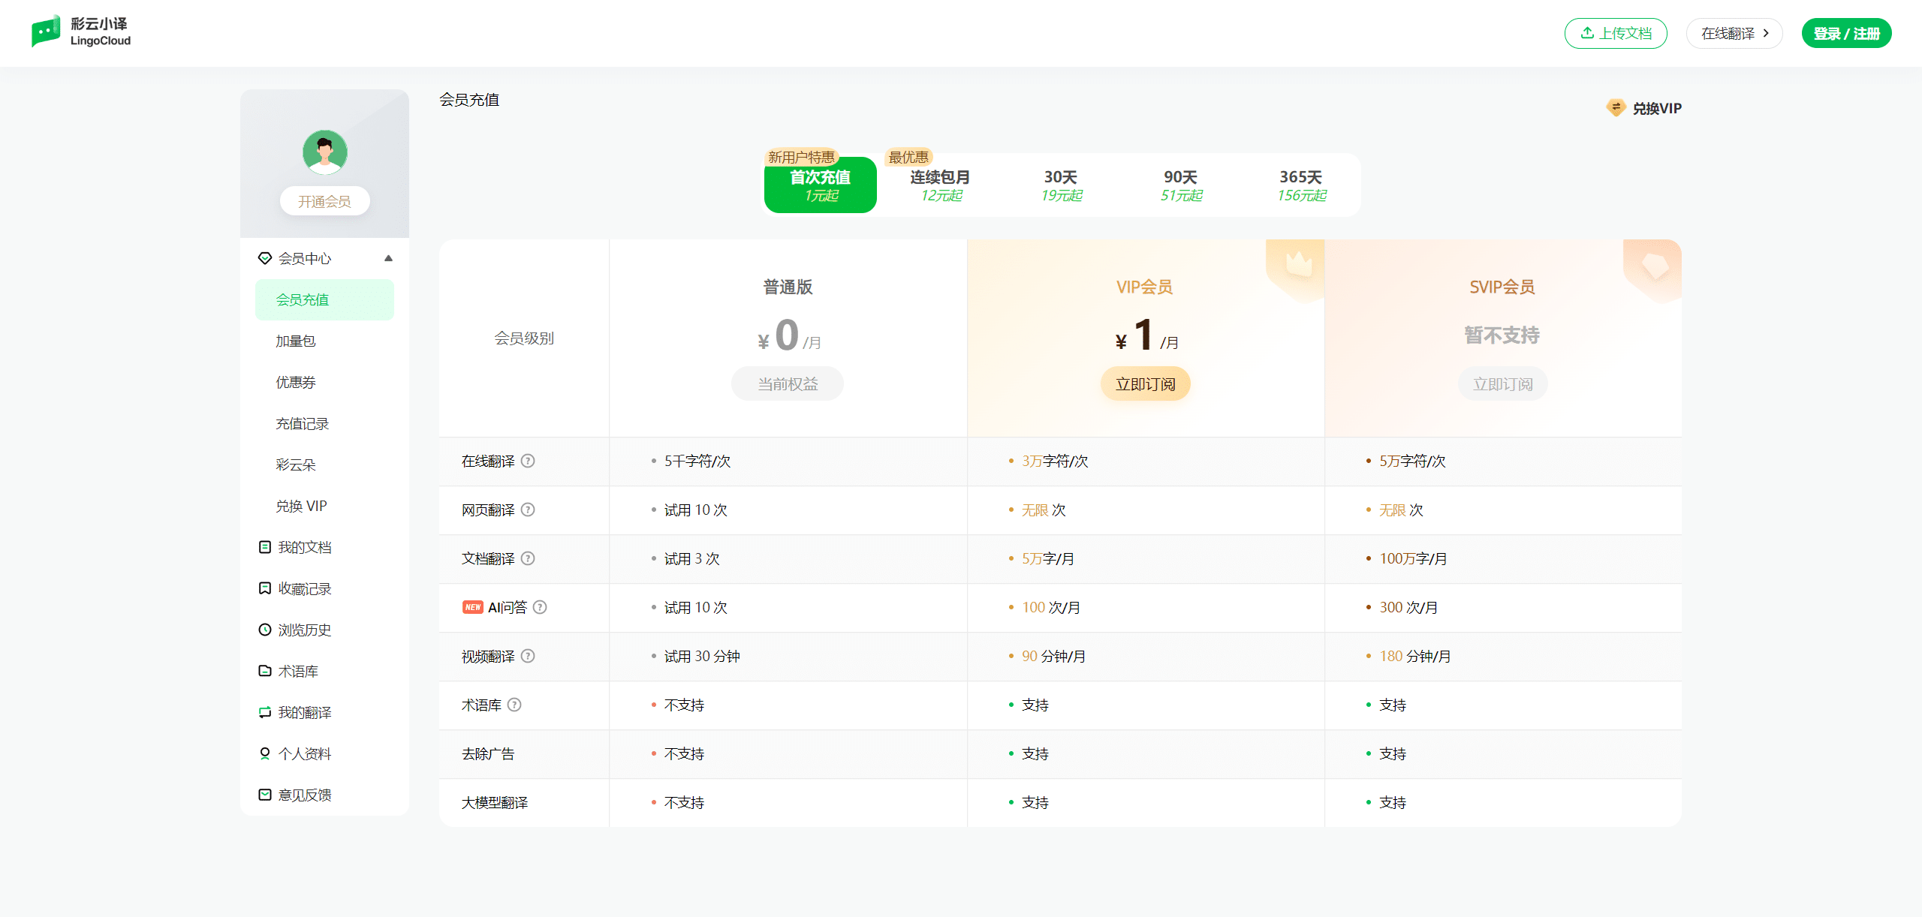Viewport: 1922px width, 917px height.
Task: Click the 开通会员 label on avatar card
Action: [x=324, y=200]
